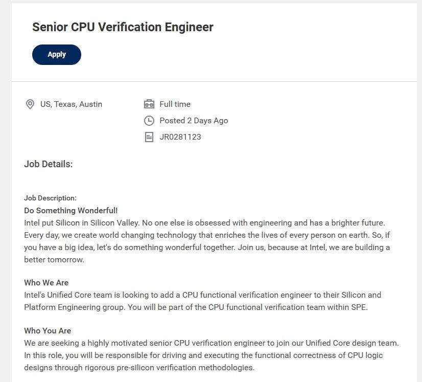Click the Full time label

(175, 104)
